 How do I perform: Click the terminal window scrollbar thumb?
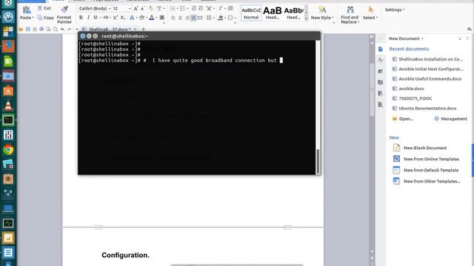click(318, 162)
